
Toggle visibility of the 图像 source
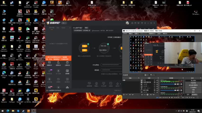(155, 80)
